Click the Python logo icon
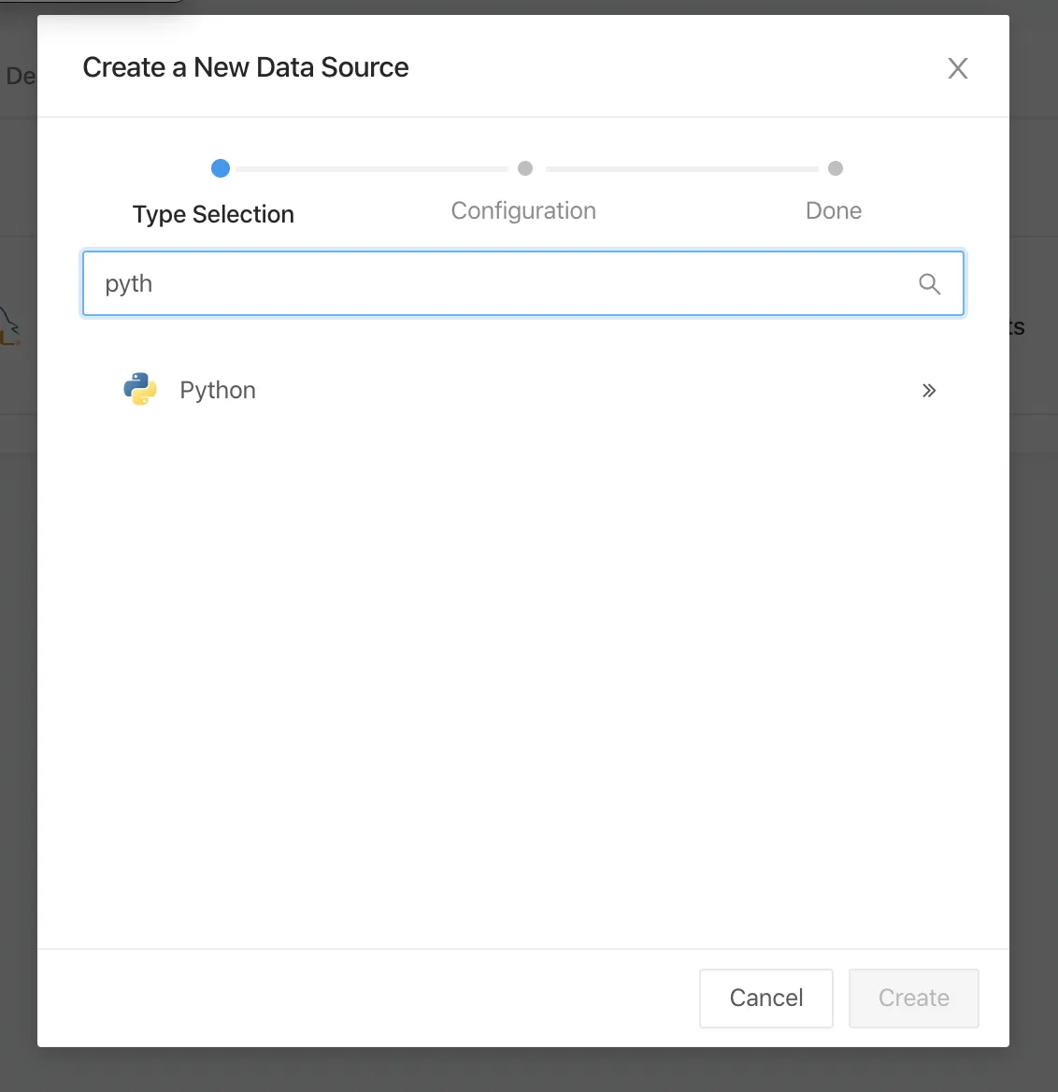The width and height of the screenshot is (1058, 1092). click(140, 389)
